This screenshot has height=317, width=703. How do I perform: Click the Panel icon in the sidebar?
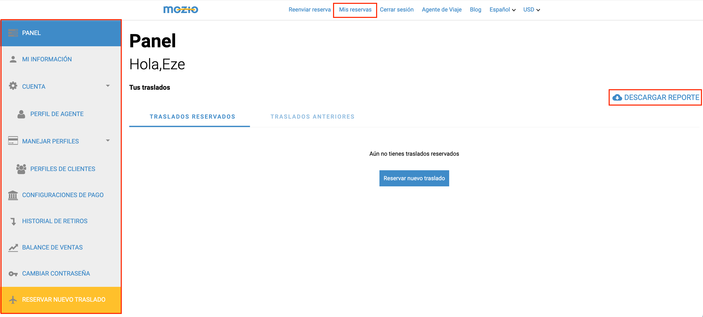13,33
